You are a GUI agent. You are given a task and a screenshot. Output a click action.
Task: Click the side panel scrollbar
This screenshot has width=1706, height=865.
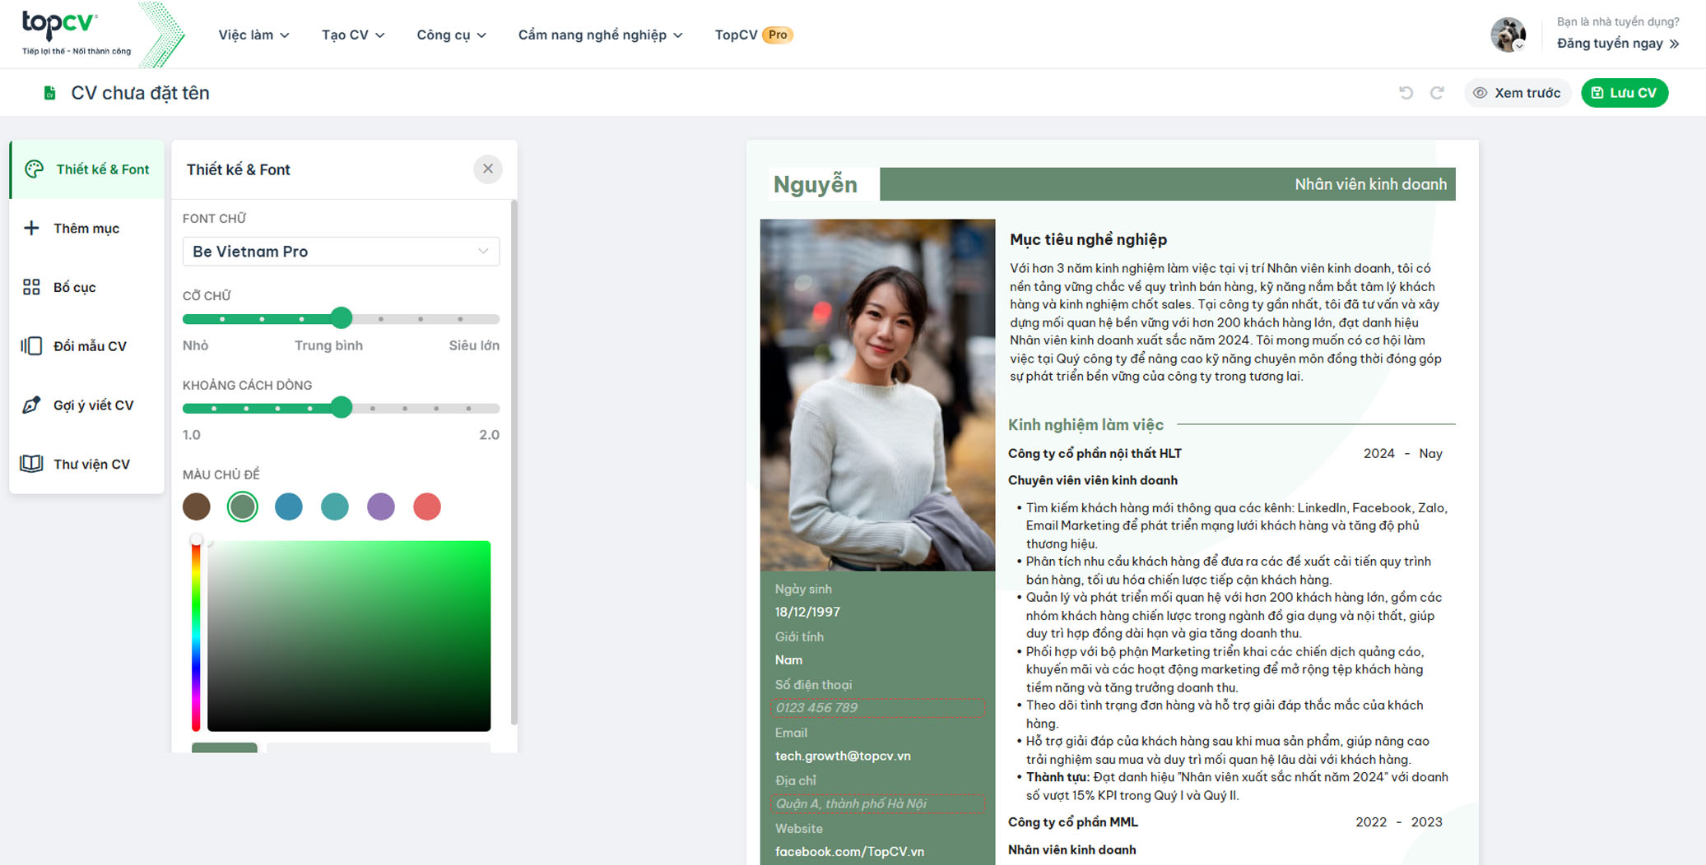(514, 460)
